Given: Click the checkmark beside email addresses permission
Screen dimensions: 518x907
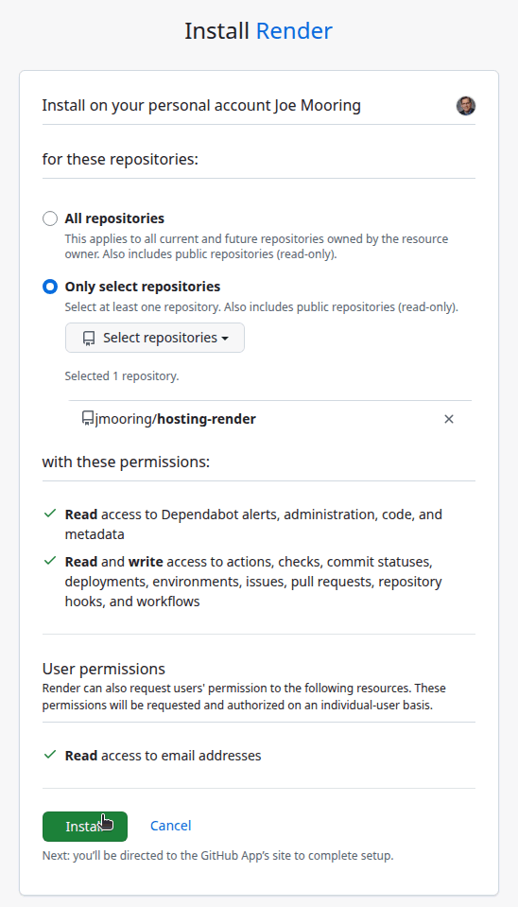Looking at the screenshot, I should (x=50, y=755).
